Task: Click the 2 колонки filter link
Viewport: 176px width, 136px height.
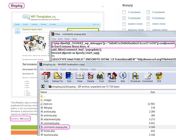Action: point(159,12)
